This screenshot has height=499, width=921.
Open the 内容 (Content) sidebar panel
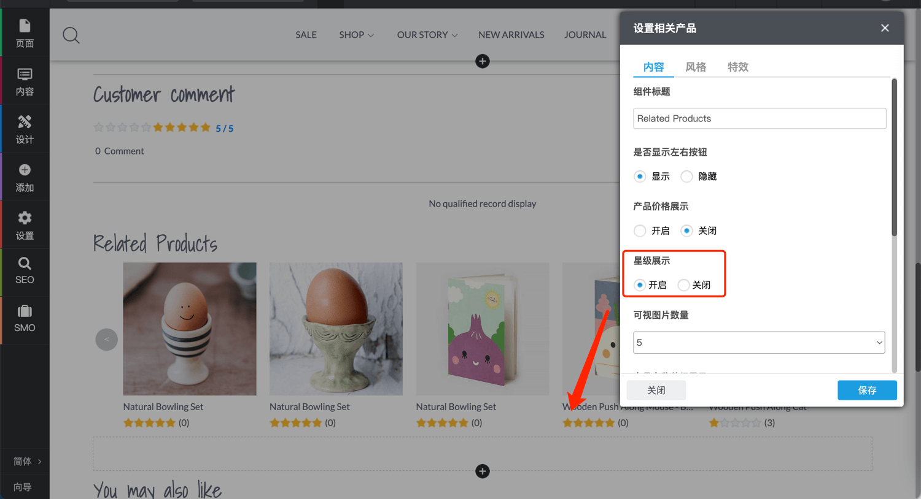tap(25, 81)
